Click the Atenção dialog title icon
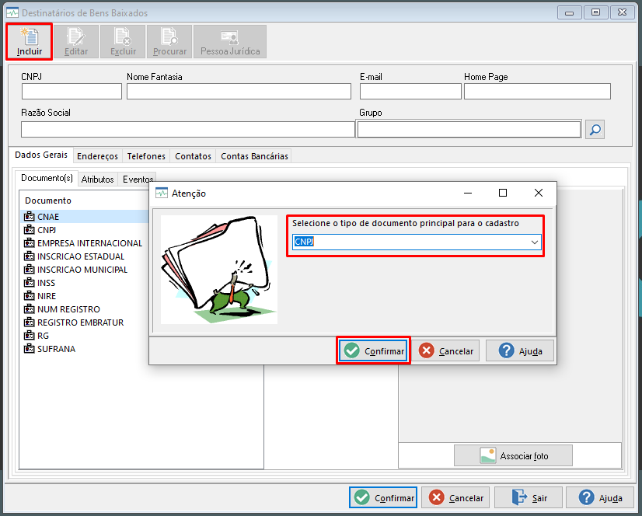 tap(162, 193)
